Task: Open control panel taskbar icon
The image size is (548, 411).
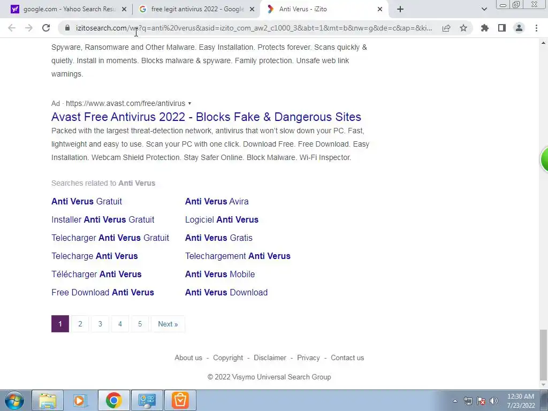Action: tap(147, 400)
